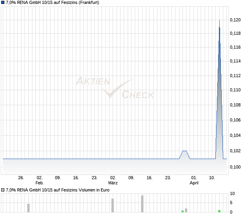The height and width of the screenshot is (216, 245).
Task: Click the volume title 'Volumen in Euro'
Action: (94, 190)
